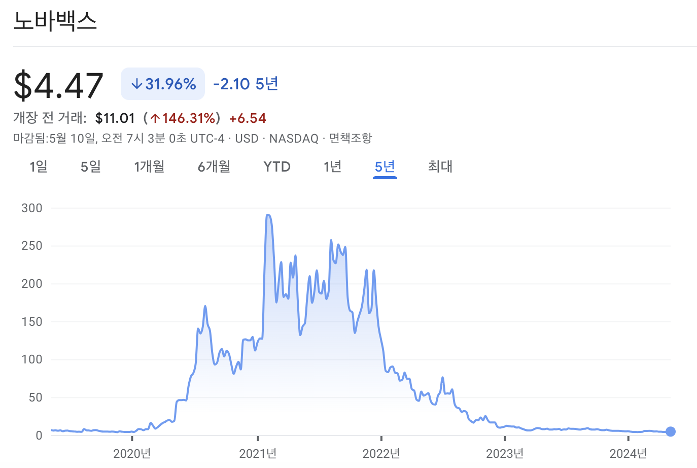
Task: Open the 1개월 chart view
Action: pos(149,166)
